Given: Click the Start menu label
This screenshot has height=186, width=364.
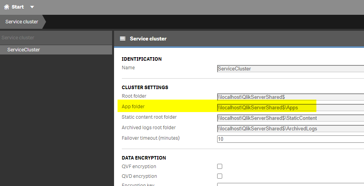Looking at the screenshot, I should pos(18,7).
